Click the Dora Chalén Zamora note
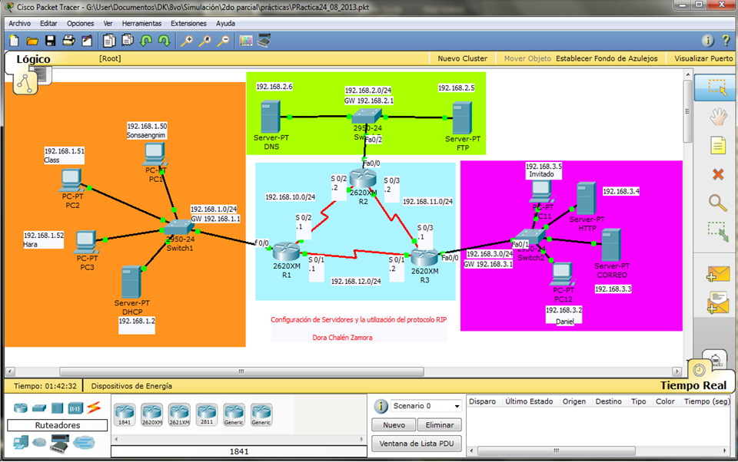The height and width of the screenshot is (462, 738). coord(342,338)
